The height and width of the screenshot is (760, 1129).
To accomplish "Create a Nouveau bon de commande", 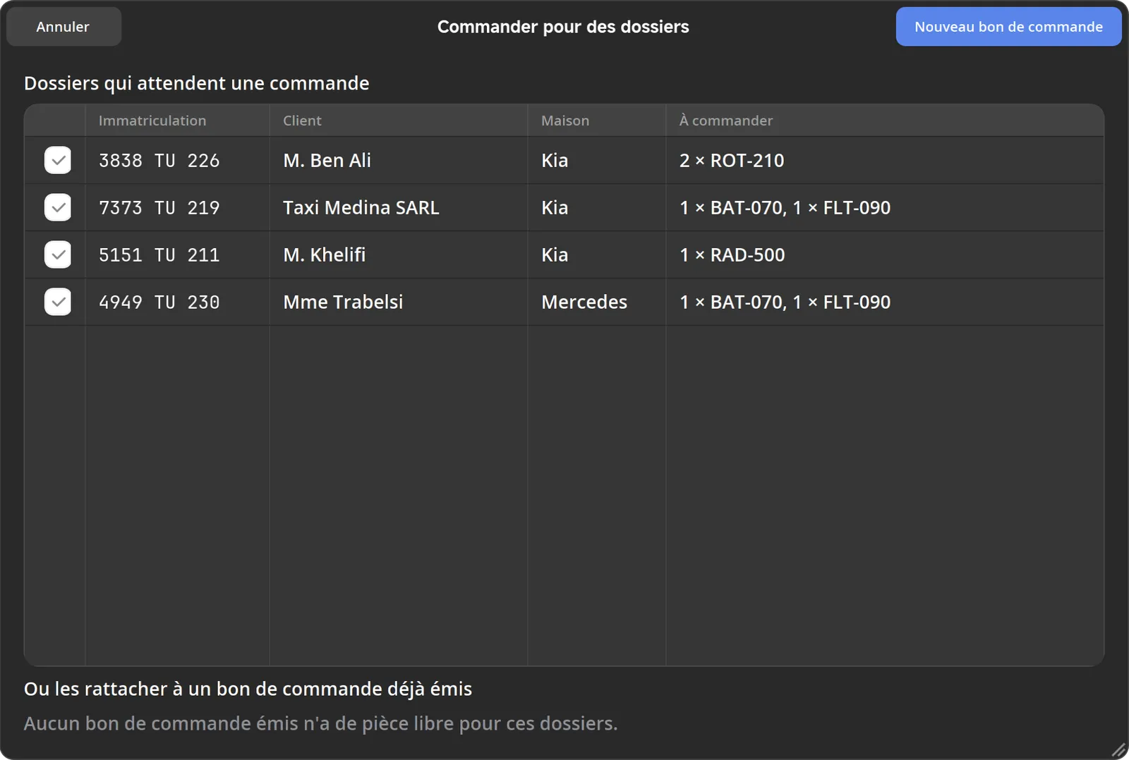I will click(1008, 27).
